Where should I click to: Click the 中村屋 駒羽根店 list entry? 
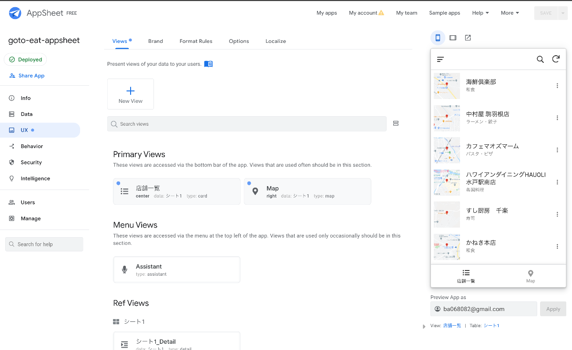(498, 118)
